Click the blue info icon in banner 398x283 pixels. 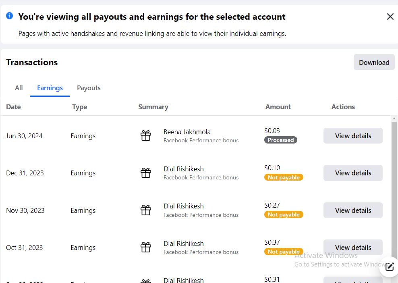(9, 16)
